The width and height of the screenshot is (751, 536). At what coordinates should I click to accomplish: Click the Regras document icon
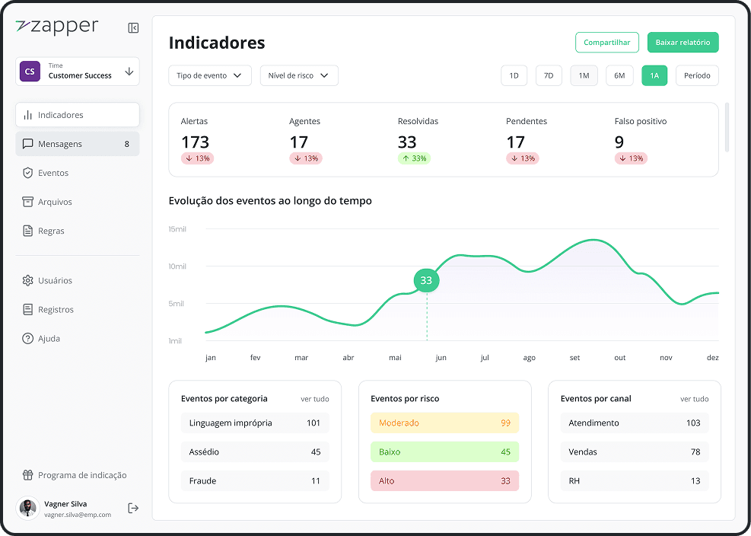[28, 231]
